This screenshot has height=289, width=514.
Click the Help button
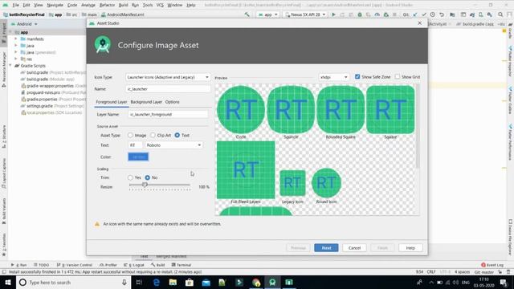[410, 248]
